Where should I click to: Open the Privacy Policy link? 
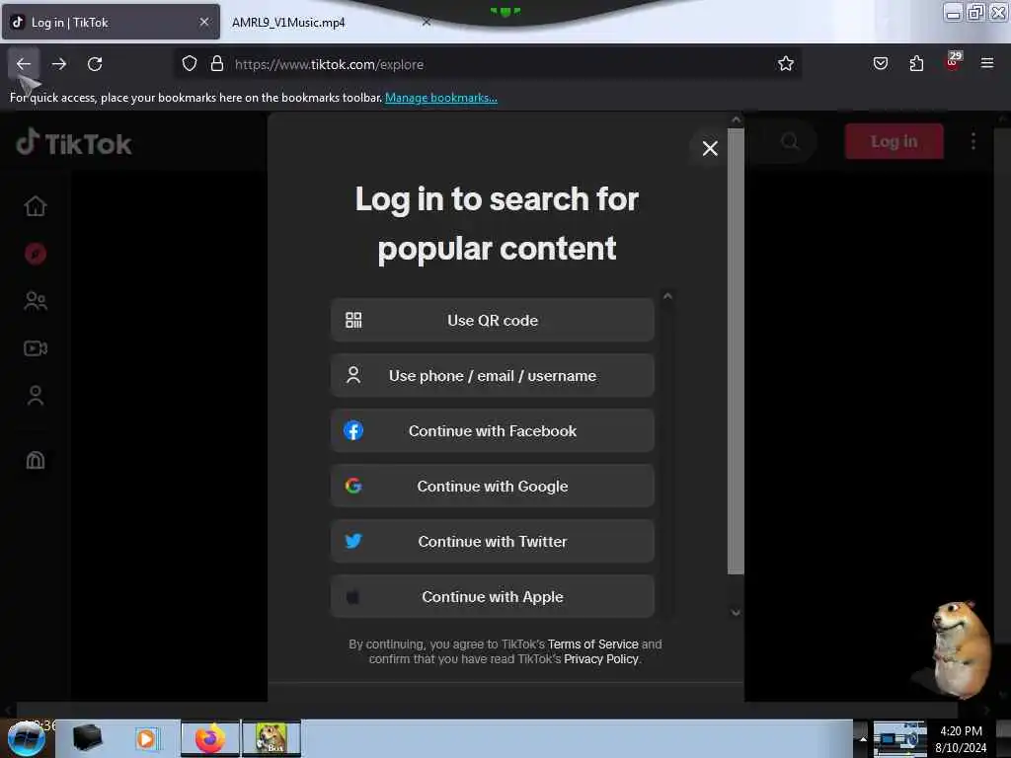pos(601,658)
